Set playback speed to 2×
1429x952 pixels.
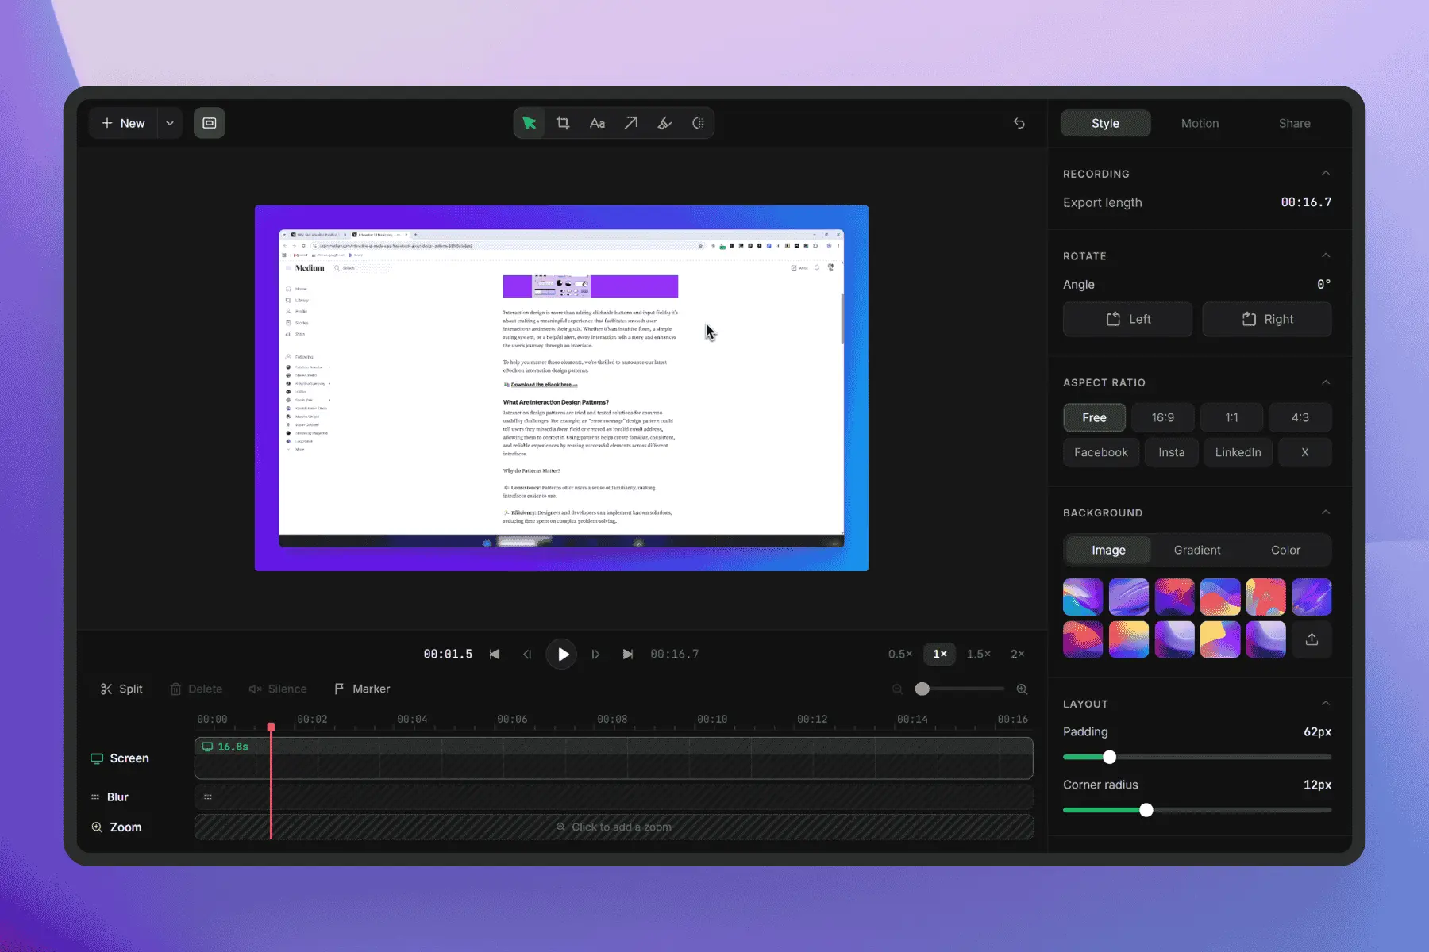pyautogui.click(x=1018, y=654)
